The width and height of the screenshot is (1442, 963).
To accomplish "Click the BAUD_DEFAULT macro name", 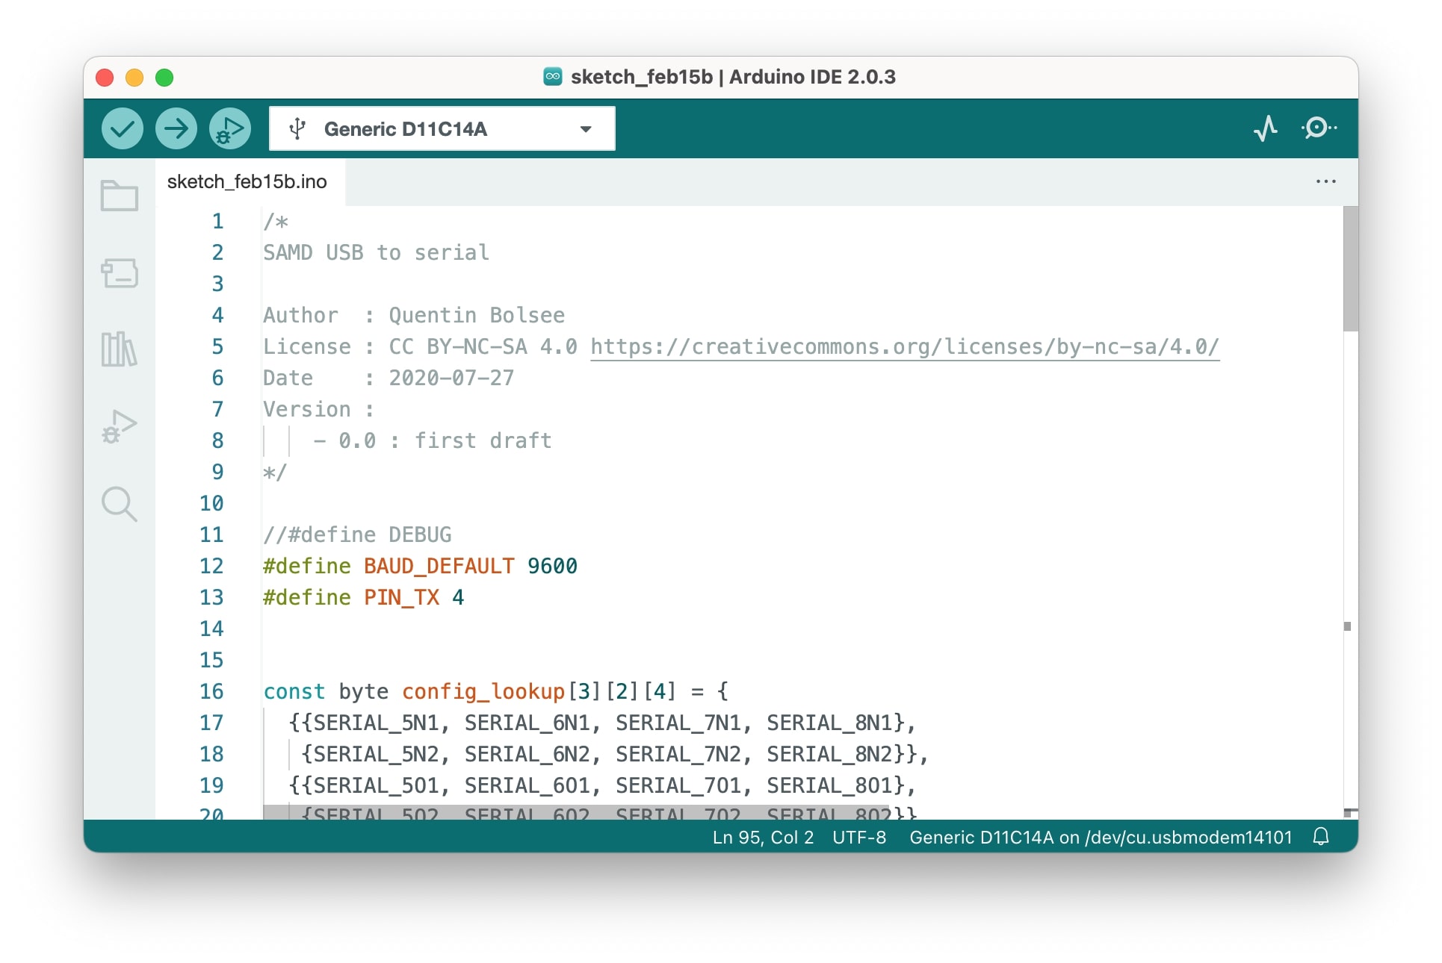I will coord(439,566).
